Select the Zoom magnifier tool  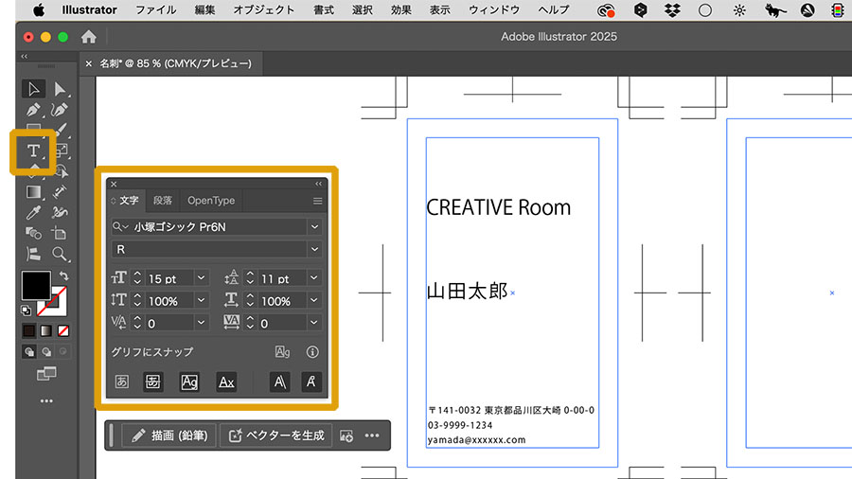[60, 254]
